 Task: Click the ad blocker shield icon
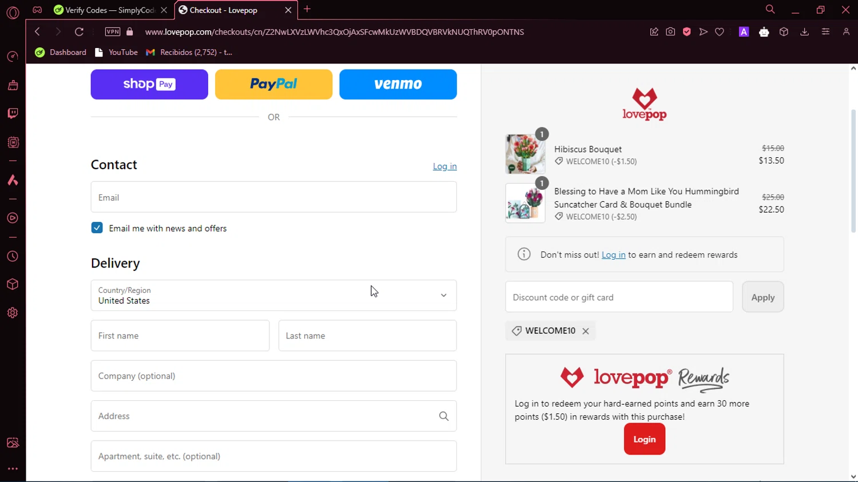click(x=687, y=32)
